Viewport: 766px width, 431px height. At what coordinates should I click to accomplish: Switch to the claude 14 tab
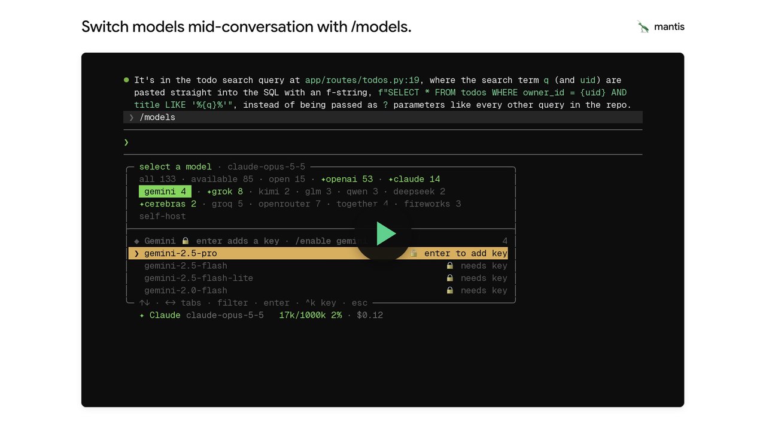[414, 179]
